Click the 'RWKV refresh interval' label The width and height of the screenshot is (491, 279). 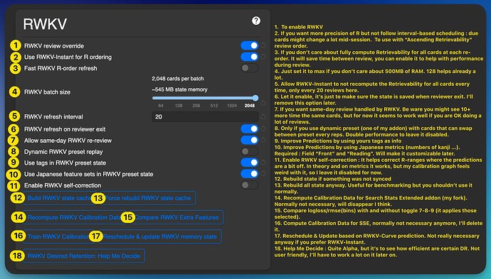(53, 117)
